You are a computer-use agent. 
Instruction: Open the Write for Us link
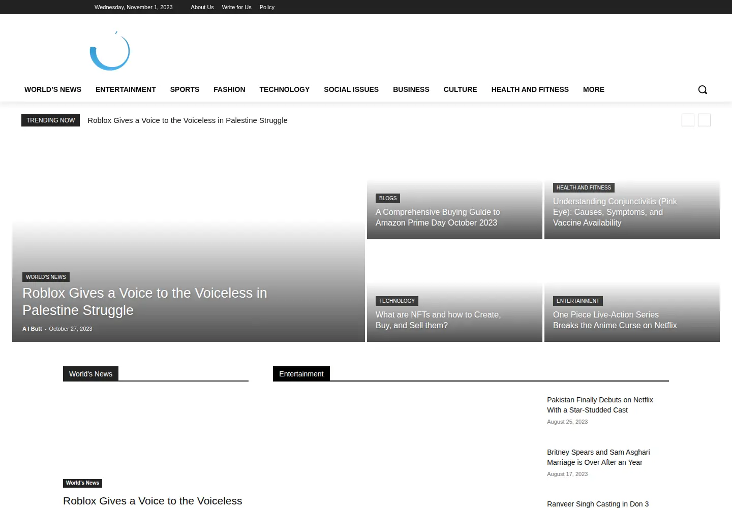tap(236, 7)
